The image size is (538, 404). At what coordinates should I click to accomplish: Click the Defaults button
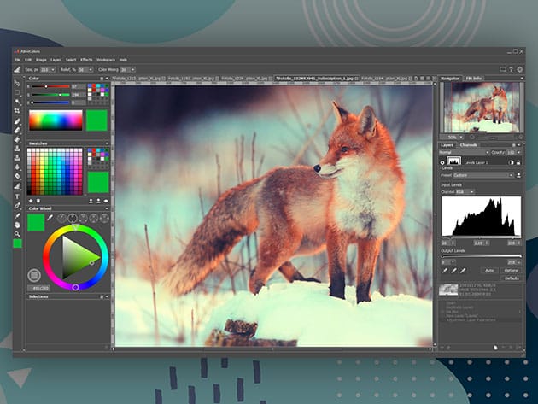[x=511, y=278]
